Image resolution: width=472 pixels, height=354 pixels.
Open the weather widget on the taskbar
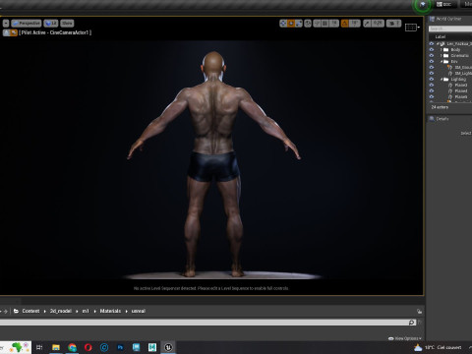pyautogui.click(x=438, y=347)
